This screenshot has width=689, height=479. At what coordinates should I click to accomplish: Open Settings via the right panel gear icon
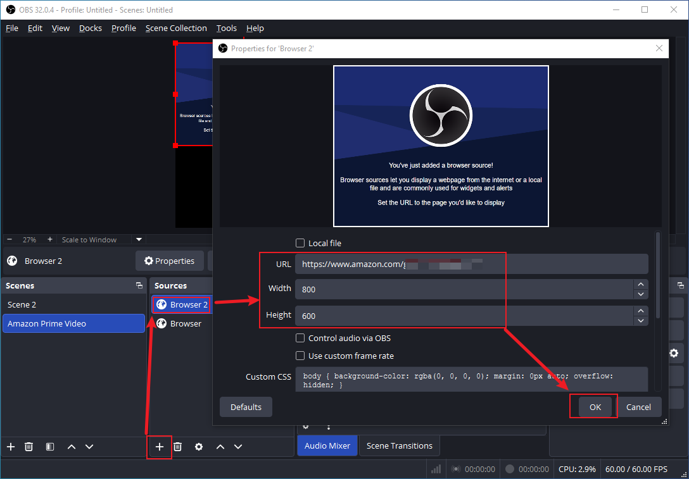point(674,353)
